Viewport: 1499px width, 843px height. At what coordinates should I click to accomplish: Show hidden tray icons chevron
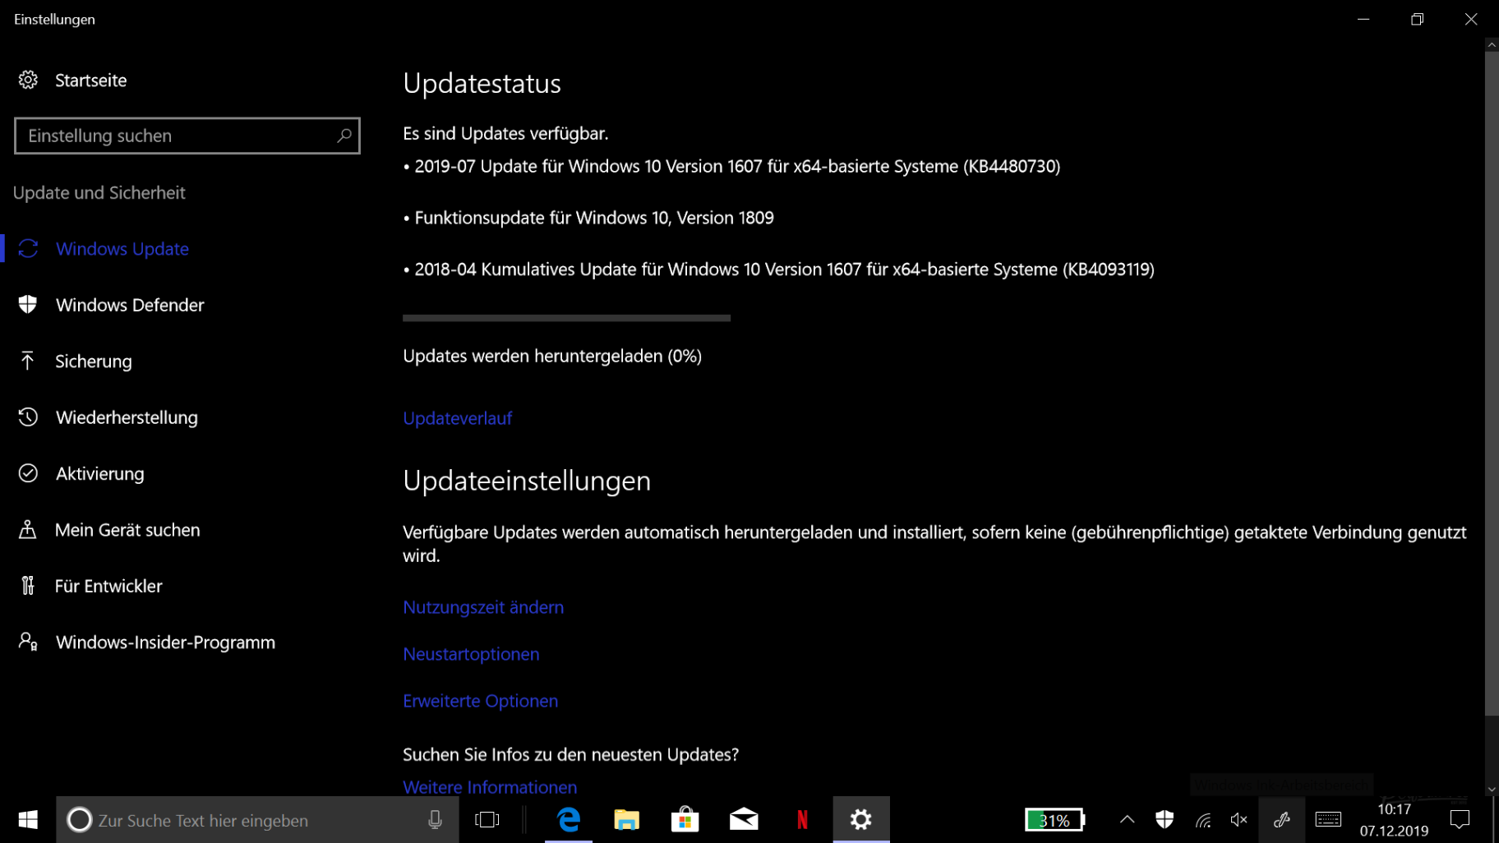(x=1128, y=819)
